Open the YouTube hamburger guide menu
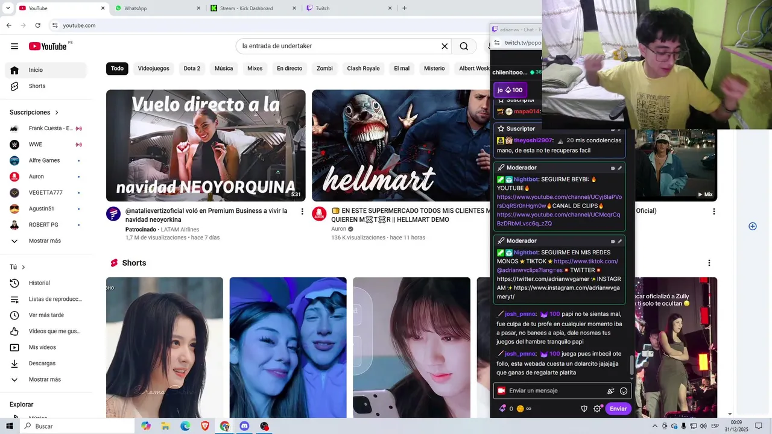The image size is (772, 434). (x=14, y=46)
